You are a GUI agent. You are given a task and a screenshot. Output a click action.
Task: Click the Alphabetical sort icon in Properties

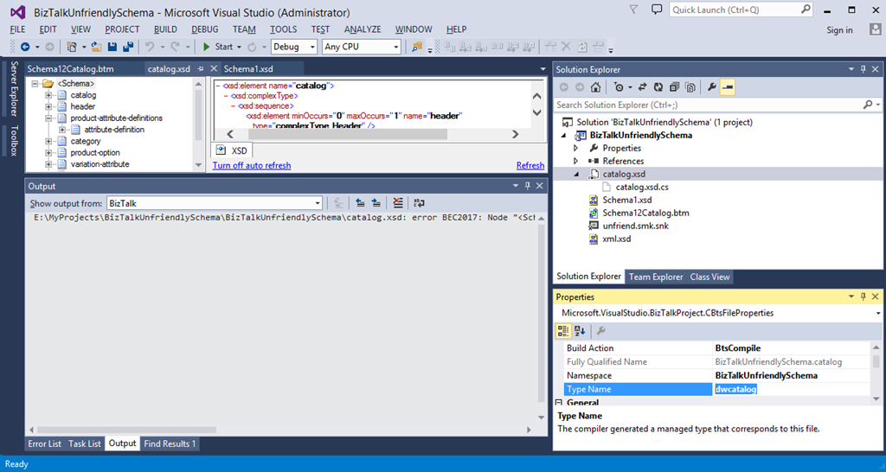[x=580, y=331]
